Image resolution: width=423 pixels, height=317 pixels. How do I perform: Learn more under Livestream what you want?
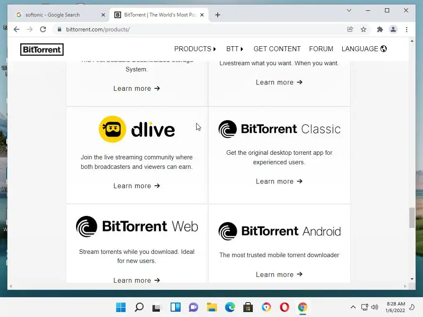[279, 82]
